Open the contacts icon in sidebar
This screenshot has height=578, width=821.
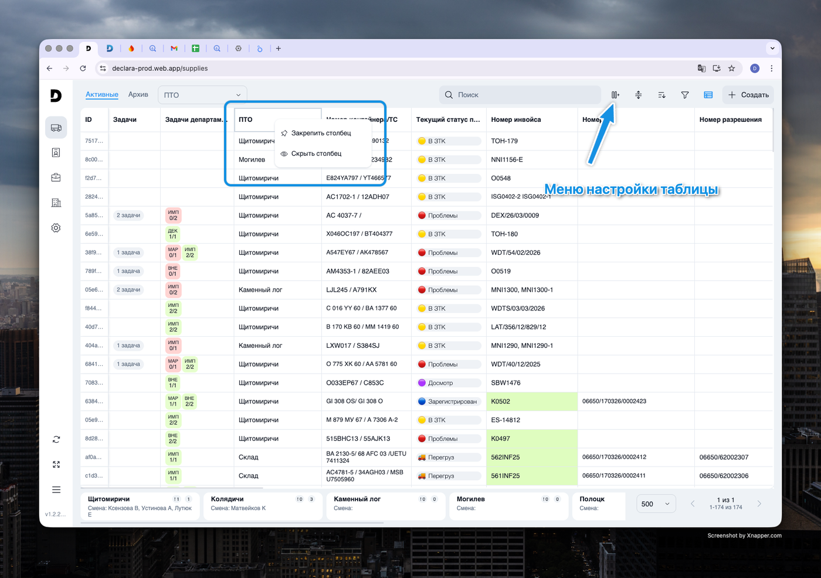(x=56, y=153)
